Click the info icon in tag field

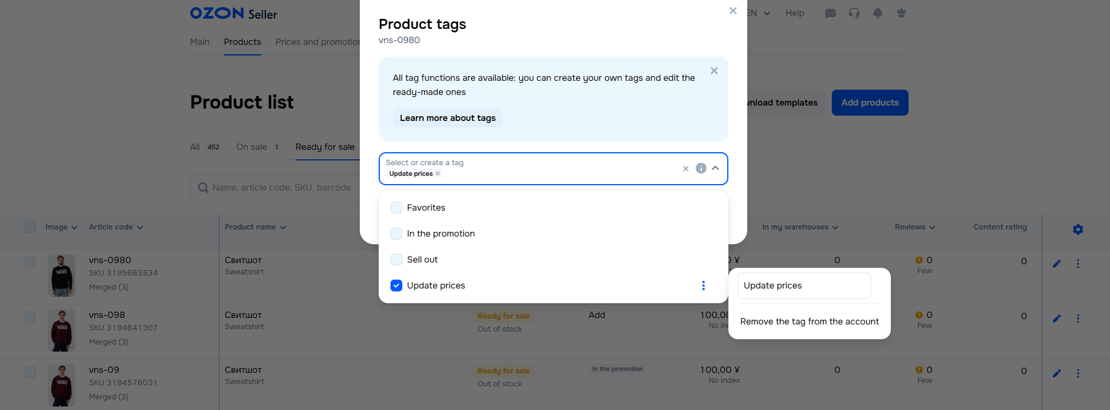click(x=701, y=168)
